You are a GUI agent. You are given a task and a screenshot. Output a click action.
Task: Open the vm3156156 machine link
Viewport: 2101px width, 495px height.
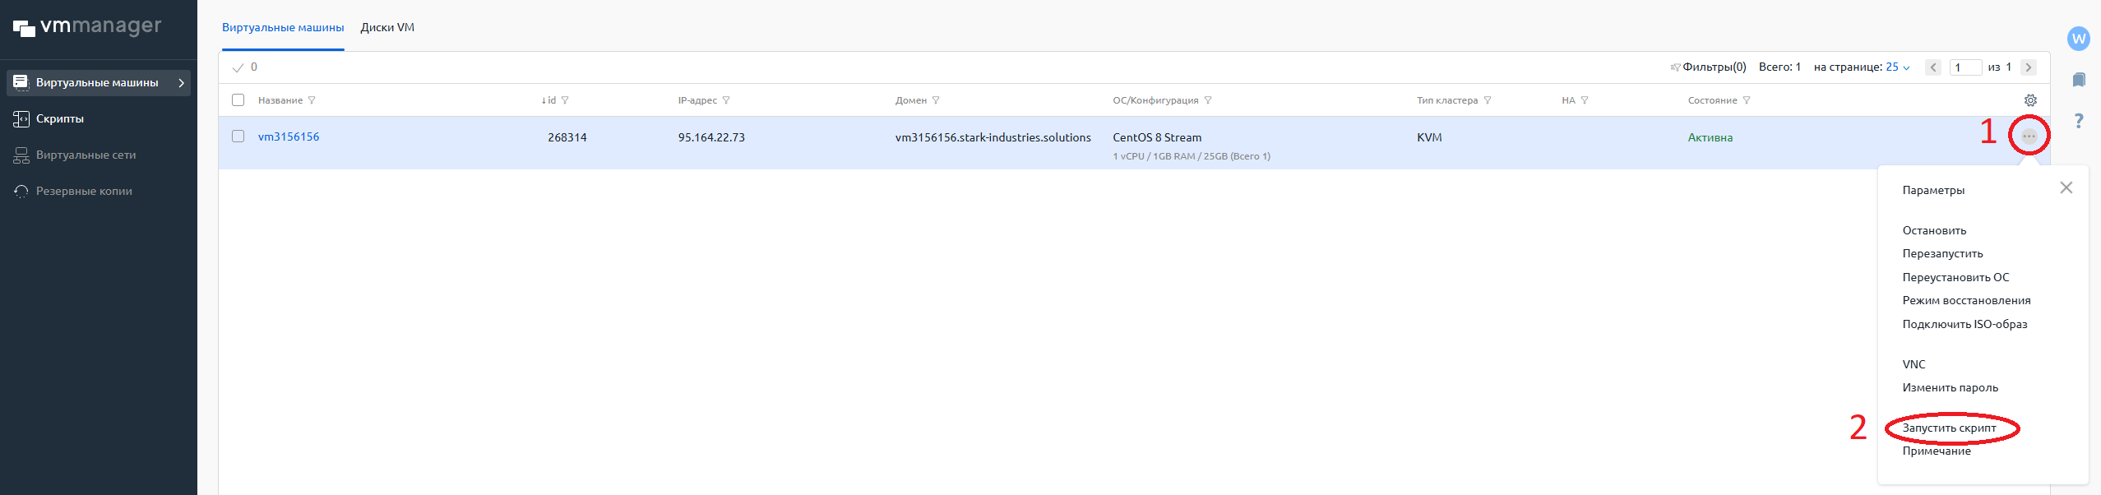click(x=289, y=137)
